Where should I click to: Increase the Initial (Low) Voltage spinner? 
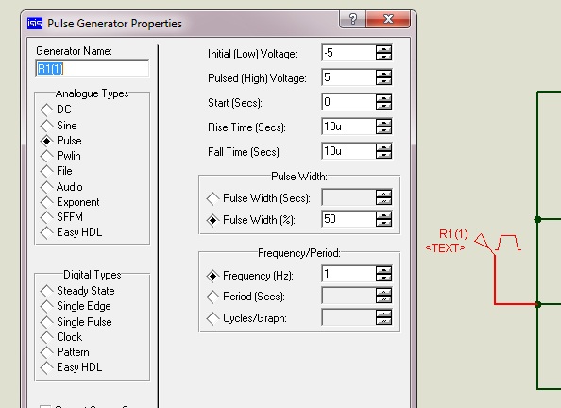coord(383,49)
